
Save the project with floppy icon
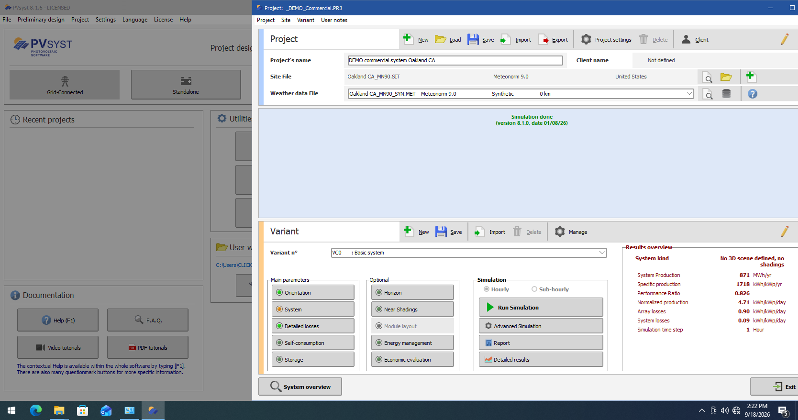tap(473, 39)
